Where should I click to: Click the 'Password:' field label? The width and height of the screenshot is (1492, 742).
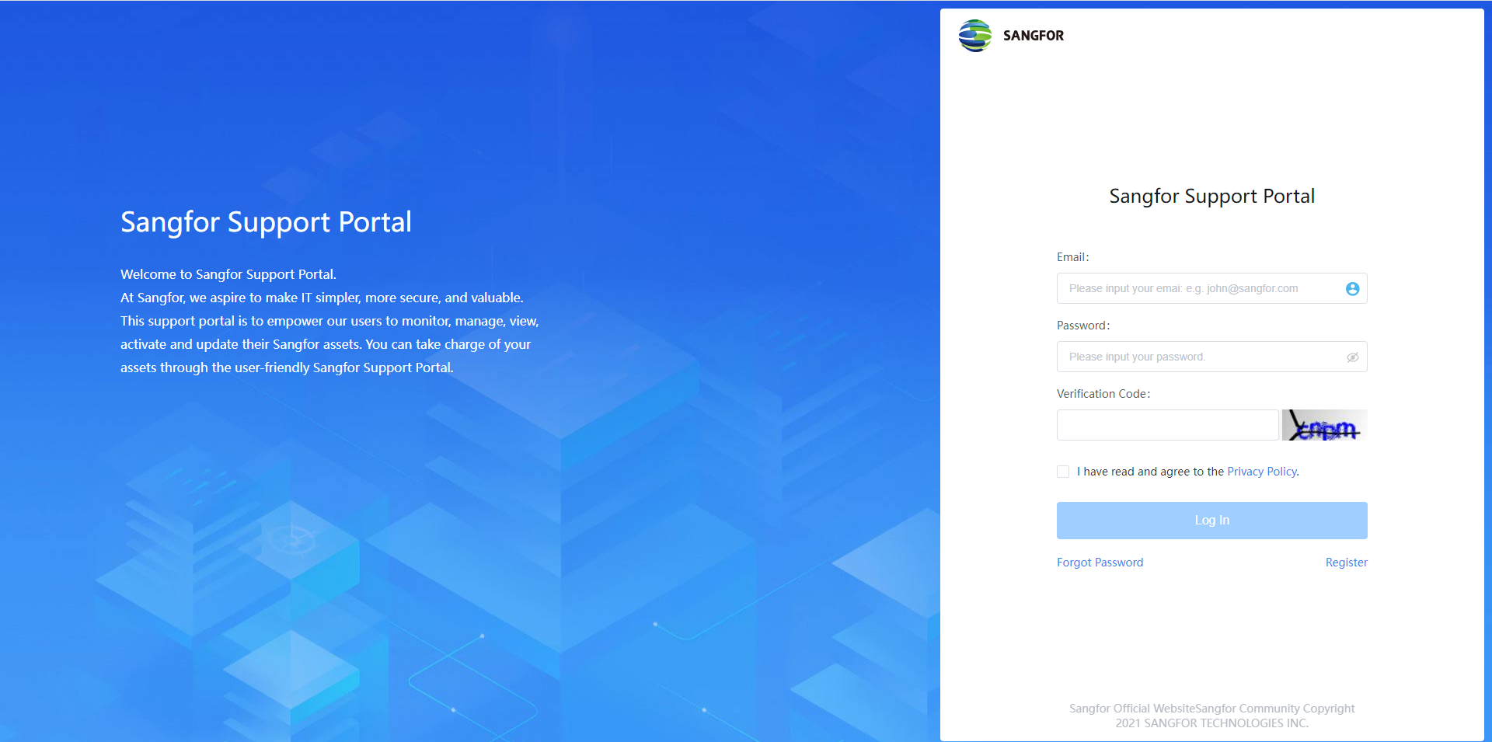(1082, 326)
